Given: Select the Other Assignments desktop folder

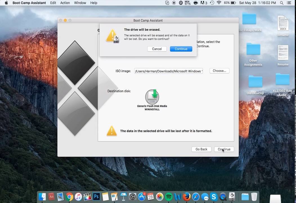Looking at the screenshot, I should [253, 54].
